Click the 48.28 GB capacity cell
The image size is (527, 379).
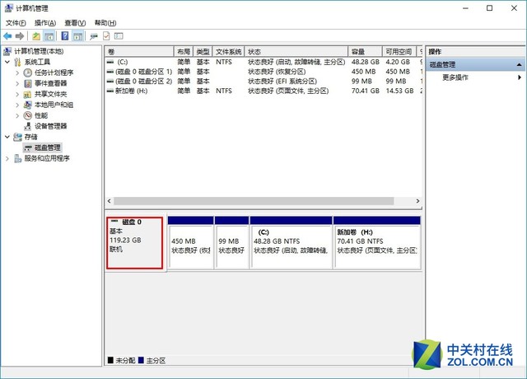point(365,62)
